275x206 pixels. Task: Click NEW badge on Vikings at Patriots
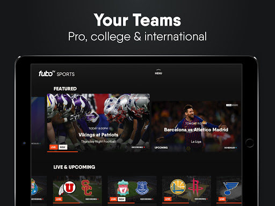point(63,147)
